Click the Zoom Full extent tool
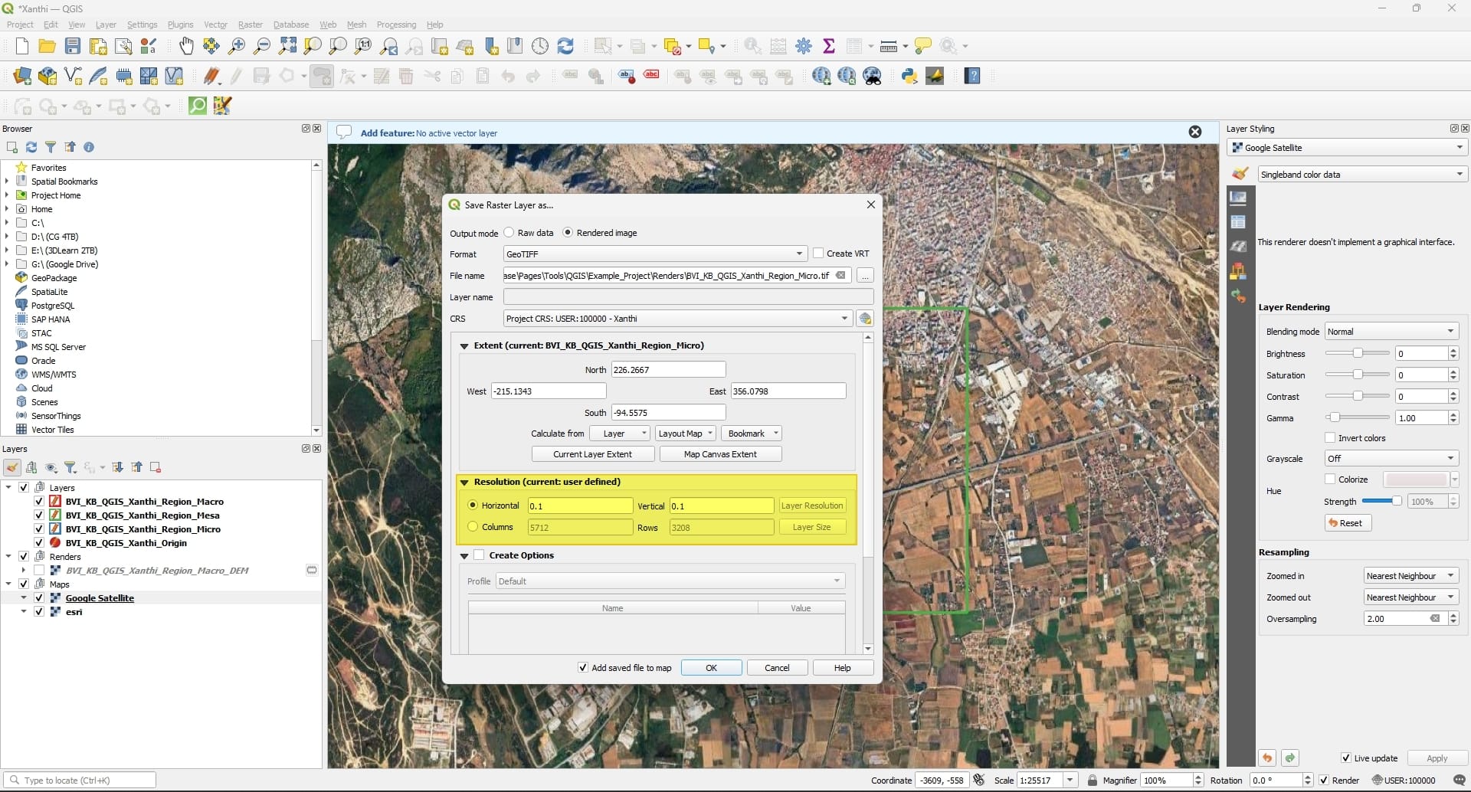1471x792 pixels. tap(287, 46)
